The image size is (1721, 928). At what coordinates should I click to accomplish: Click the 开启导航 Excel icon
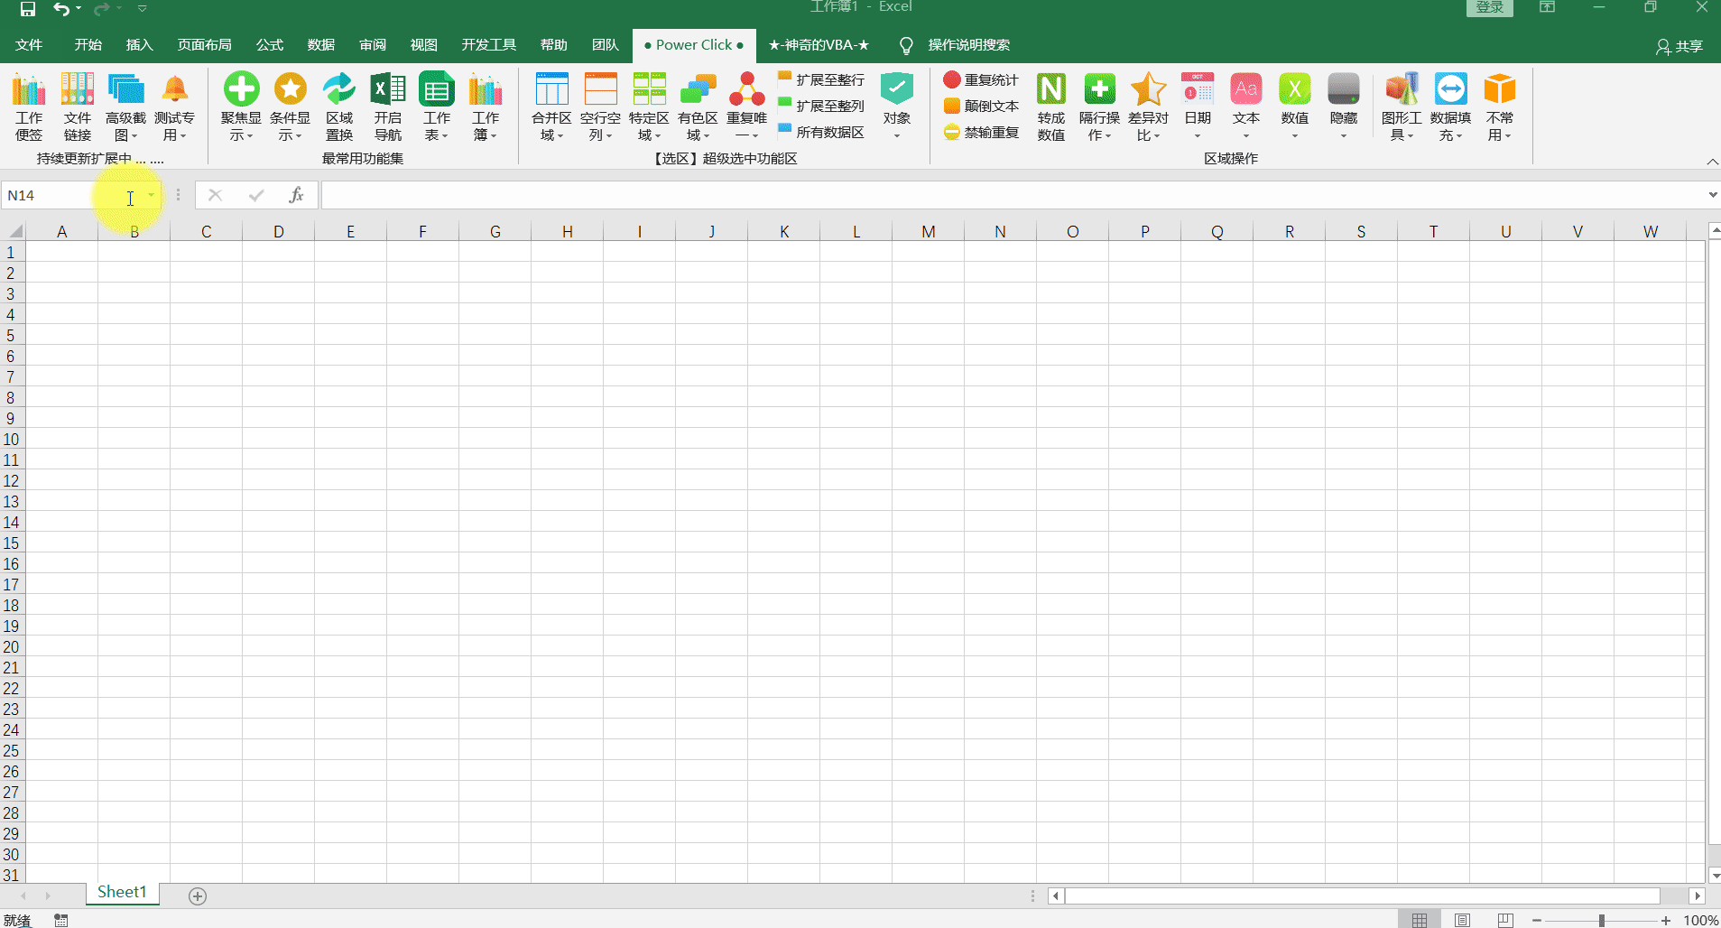tap(388, 107)
